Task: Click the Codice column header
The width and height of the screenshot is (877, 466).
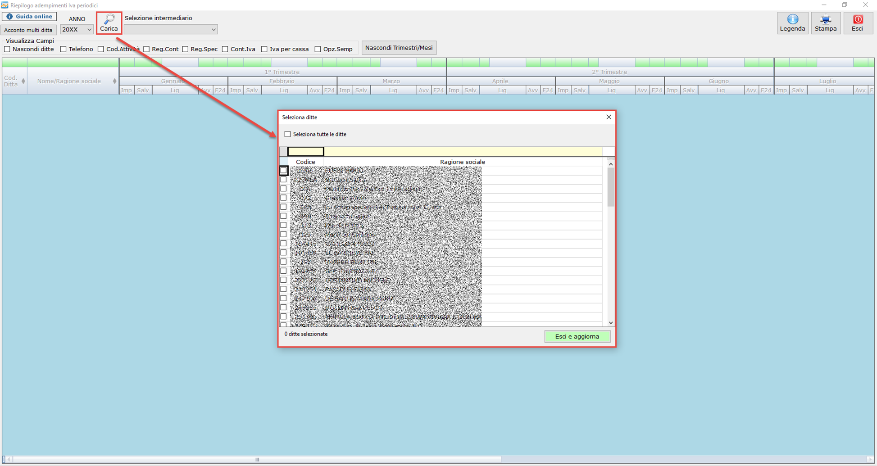Action: tap(305, 162)
